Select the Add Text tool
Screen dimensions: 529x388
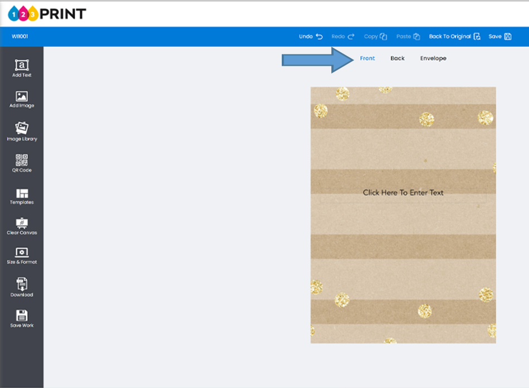click(x=22, y=68)
